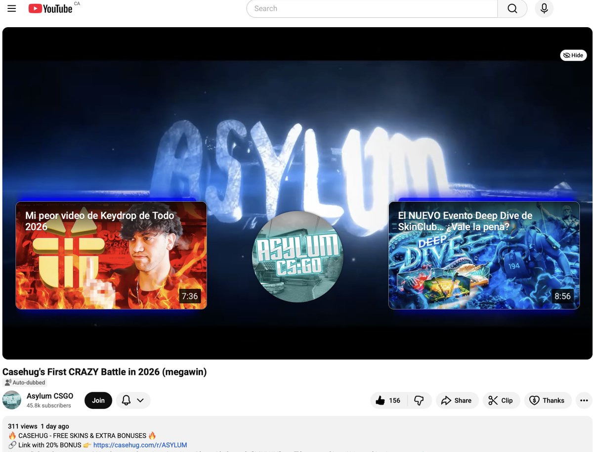Dislike the video with thumbs down
This screenshot has height=452, width=593.
[x=419, y=401]
